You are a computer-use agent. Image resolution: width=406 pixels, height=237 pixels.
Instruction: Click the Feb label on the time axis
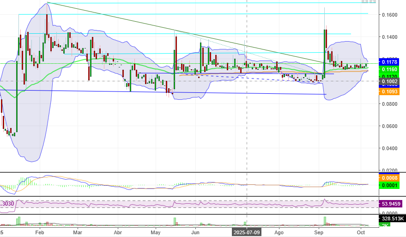coord(40,232)
